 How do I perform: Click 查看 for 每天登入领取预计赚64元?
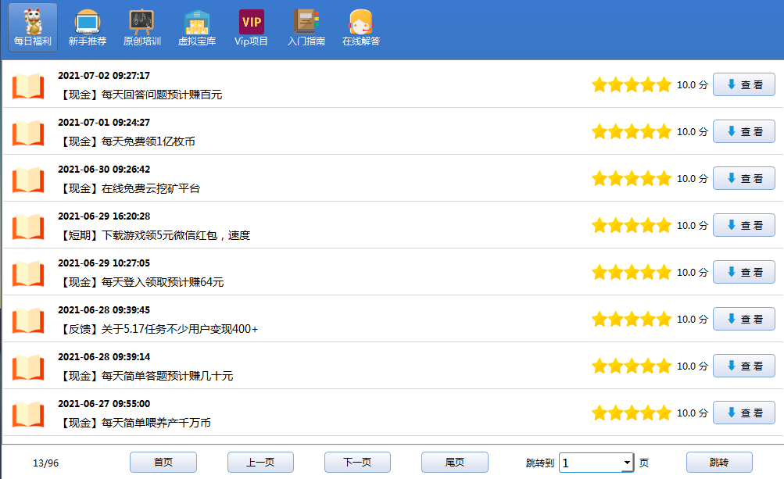click(744, 272)
